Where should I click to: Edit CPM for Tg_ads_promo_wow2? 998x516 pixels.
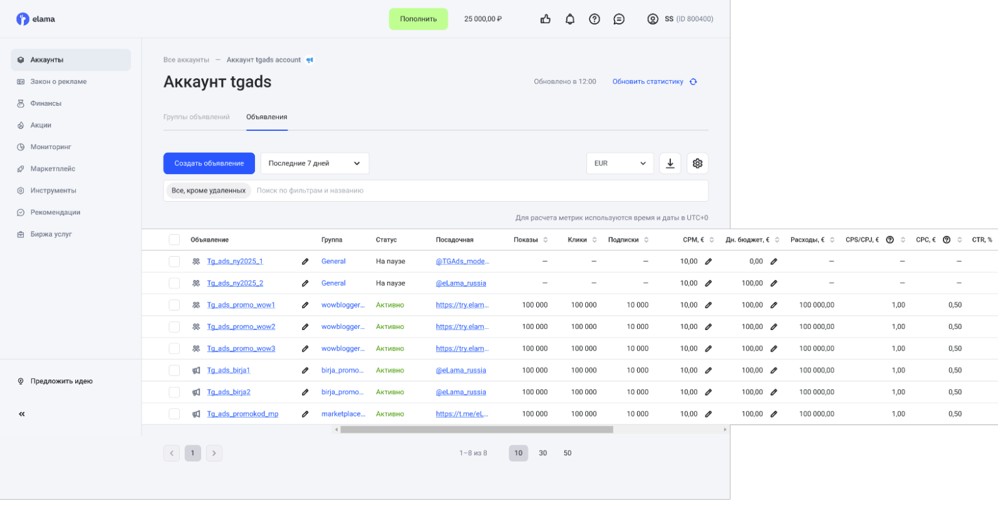click(x=709, y=327)
